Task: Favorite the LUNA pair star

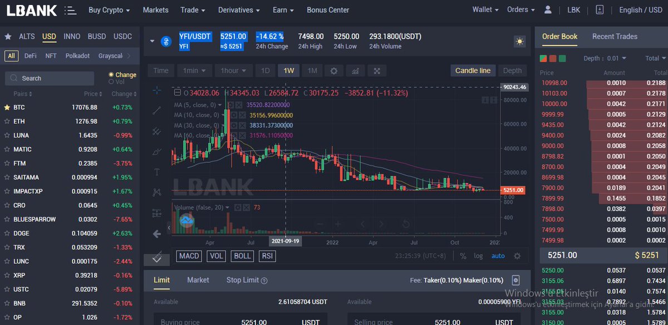Action: [x=7, y=135]
